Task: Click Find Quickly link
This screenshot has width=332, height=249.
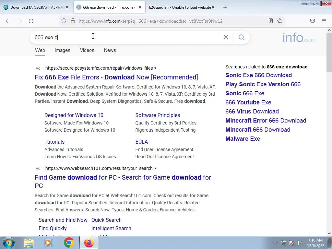Action: click(x=53, y=229)
